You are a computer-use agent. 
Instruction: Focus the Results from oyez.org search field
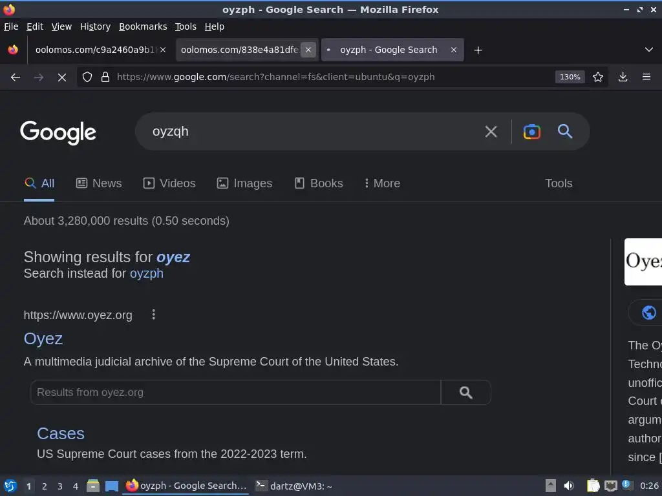pyautogui.click(x=235, y=393)
